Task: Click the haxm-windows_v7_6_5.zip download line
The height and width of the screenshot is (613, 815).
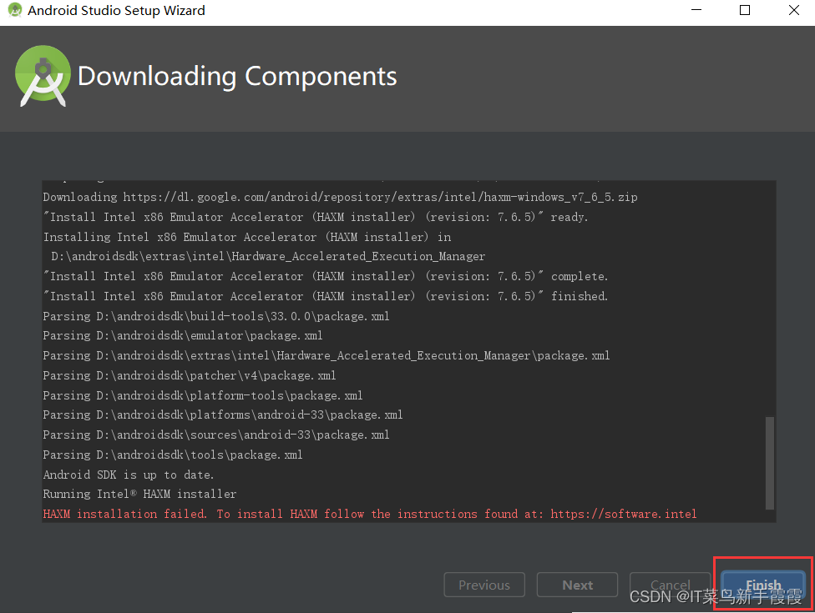Action: click(340, 197)
